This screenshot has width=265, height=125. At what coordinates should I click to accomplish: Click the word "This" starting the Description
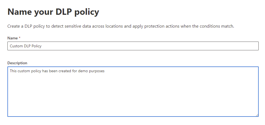click(x=13, y=71)
